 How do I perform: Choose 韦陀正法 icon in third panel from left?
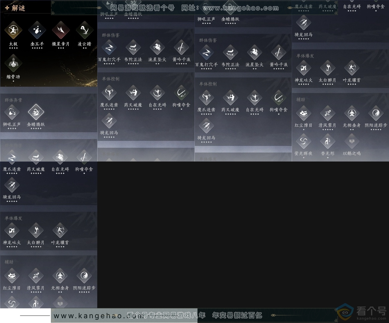(230, 52)
